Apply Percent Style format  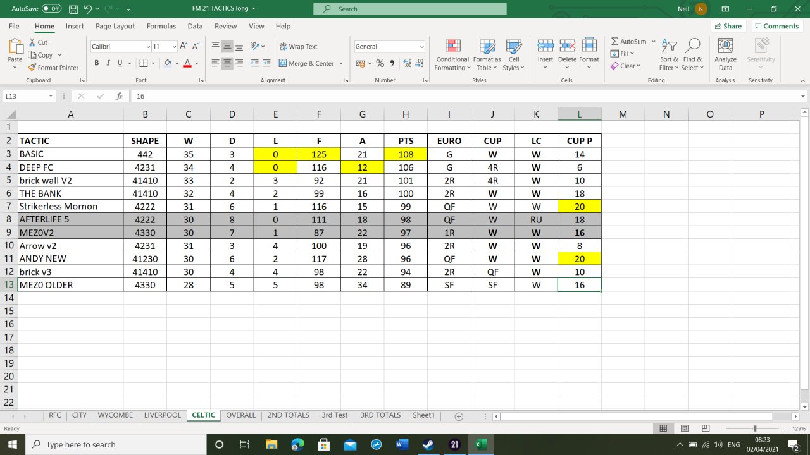380,63
